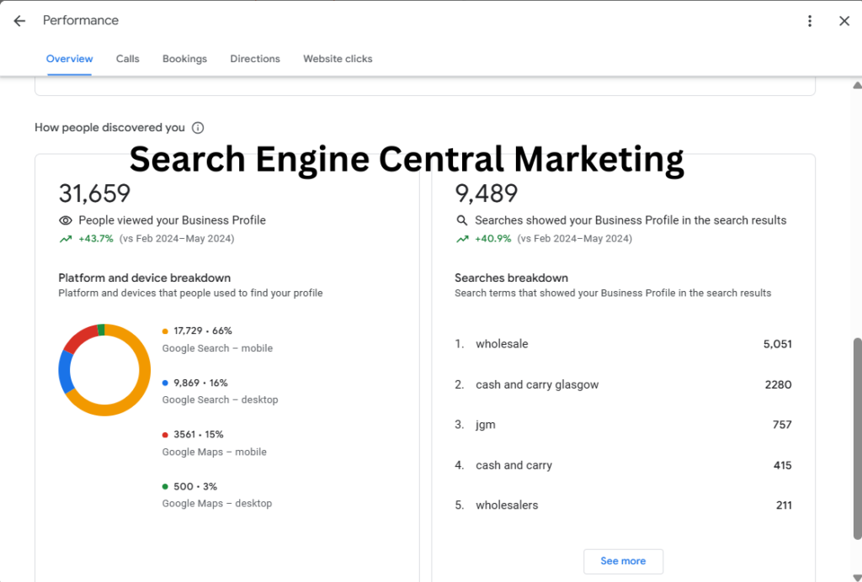The image size is (862, 582).
Task: Click the 9,489 searches number
Action: [x=486, y=193]
